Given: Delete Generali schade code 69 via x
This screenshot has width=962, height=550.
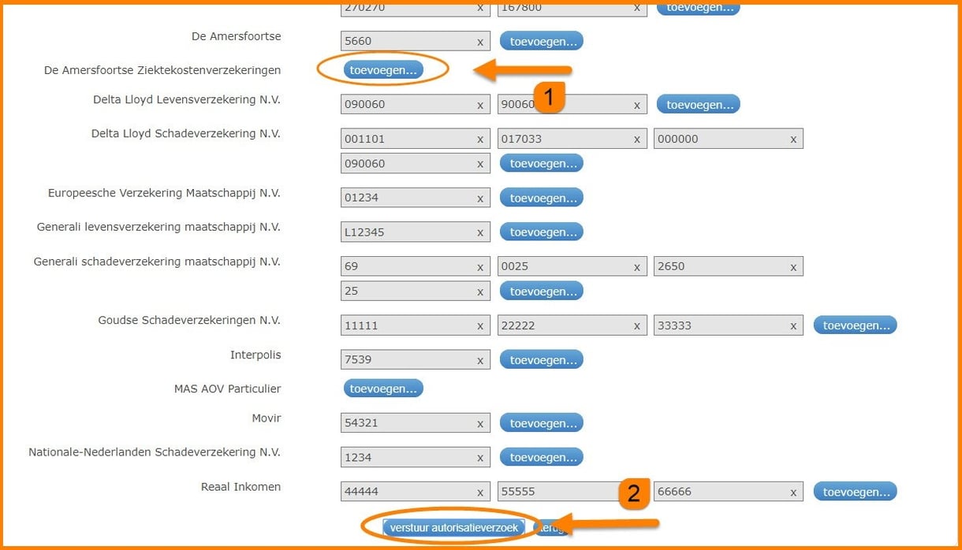Looking at the screenshot, I should point(479,267).
